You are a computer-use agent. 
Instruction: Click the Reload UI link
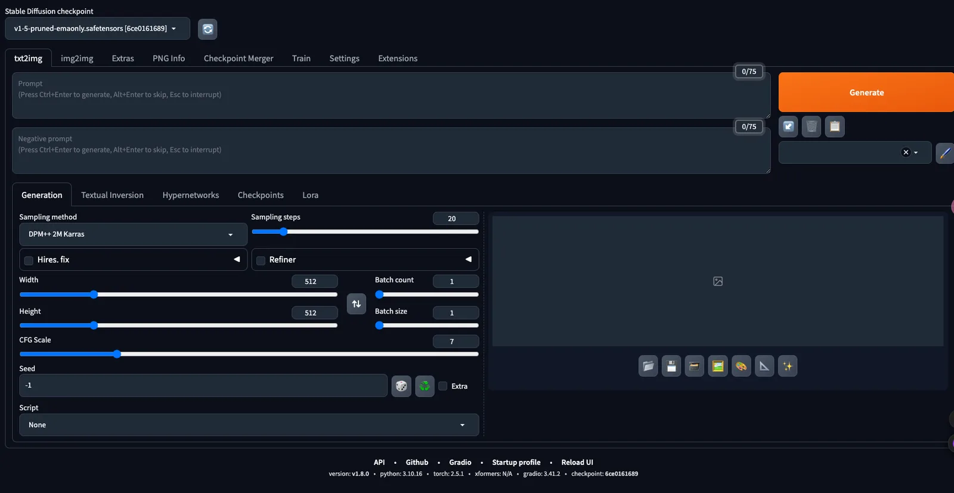click(x=577, y=462)
